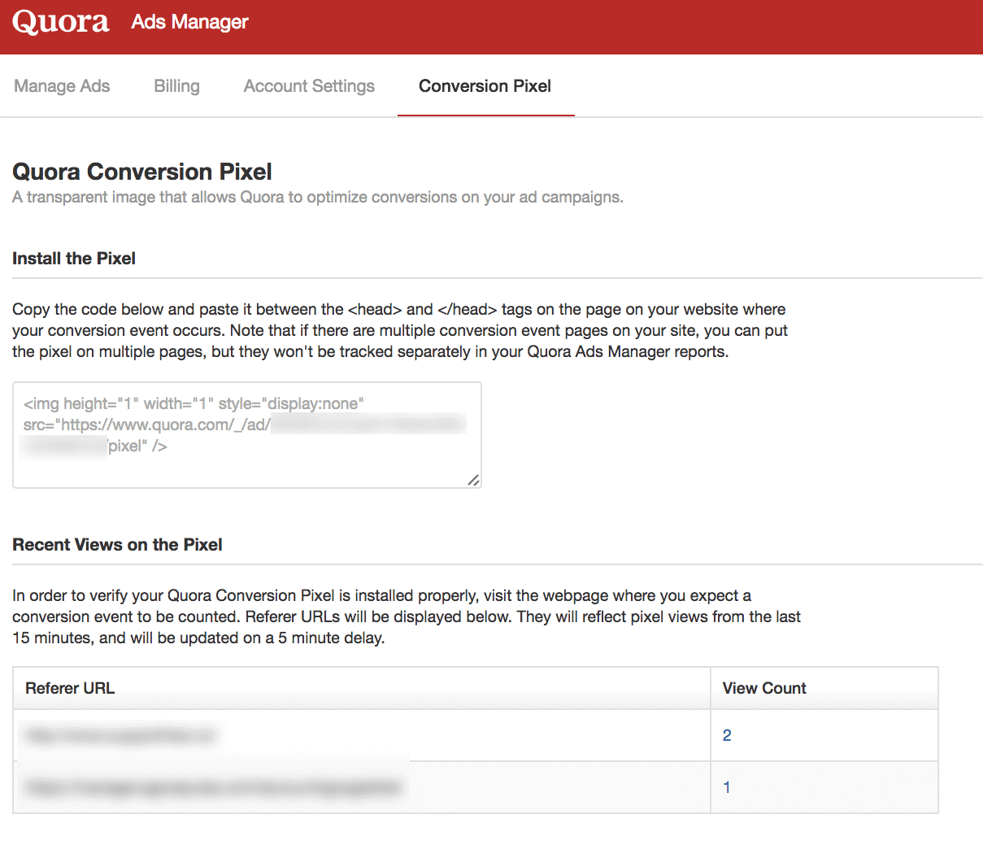Open the Billing tab
Viewport: 983px width, 858px height.
[x=176, y=85]
